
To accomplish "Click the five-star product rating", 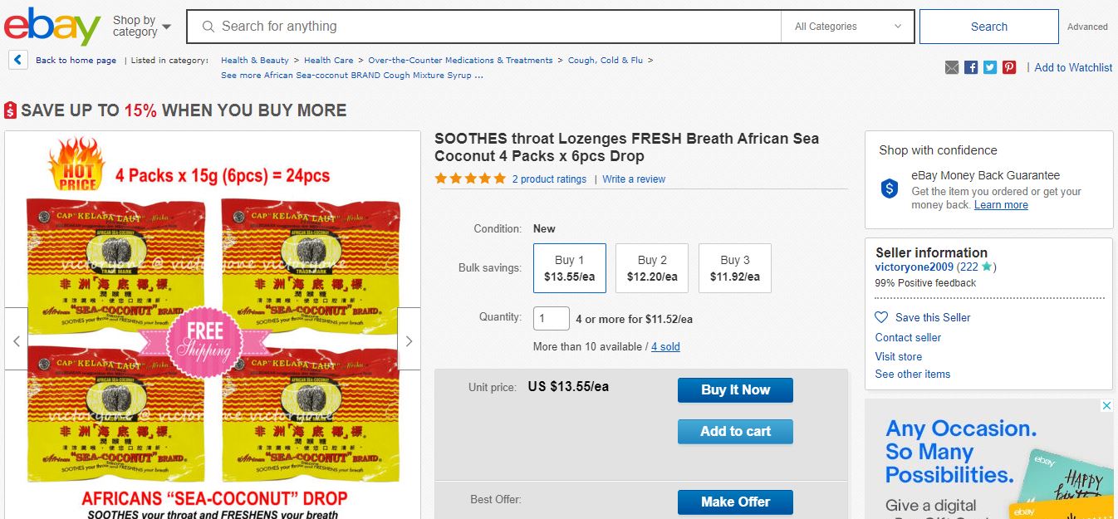I will pyautogui.click(x=470, y=179).
